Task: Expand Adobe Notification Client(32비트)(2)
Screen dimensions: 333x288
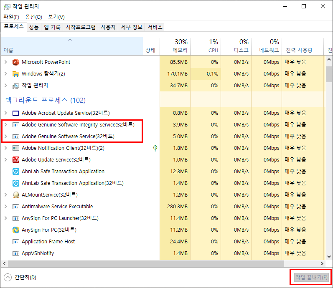Action: tap(6, 148)
